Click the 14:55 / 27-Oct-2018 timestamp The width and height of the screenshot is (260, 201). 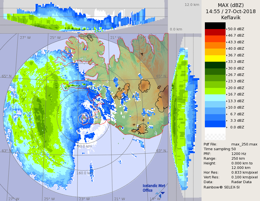coord(231,11)
